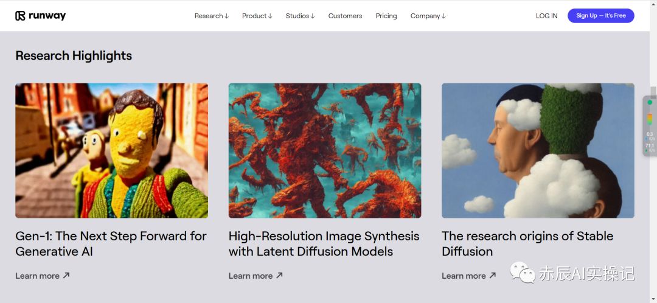
Task: Expand the Company dropdown menu
Action: coord(428,16)
